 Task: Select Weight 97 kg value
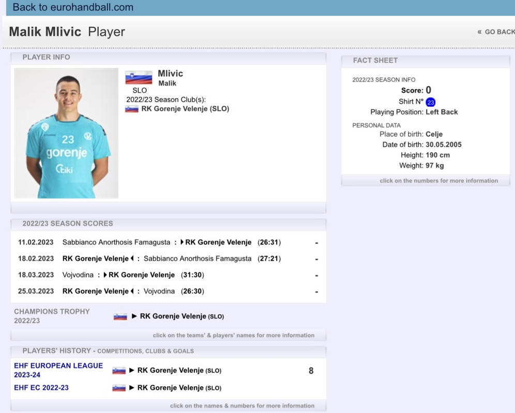pos(434,166)
